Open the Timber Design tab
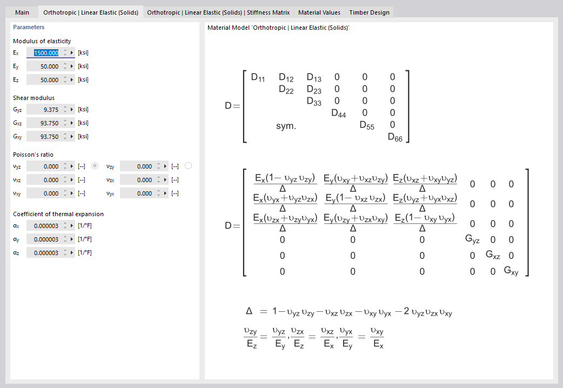The height and width of the screenshot is (388, 563). pos(369,12)
